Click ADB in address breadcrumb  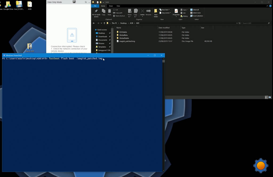pos(131,23)
